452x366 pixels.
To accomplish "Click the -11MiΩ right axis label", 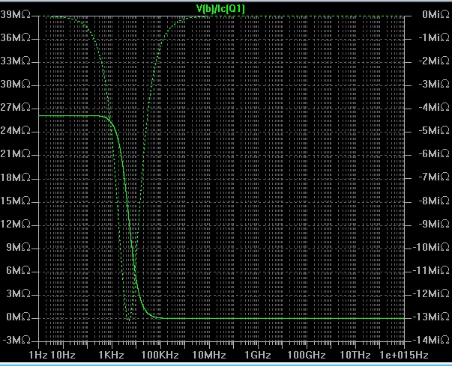I will [431, 270].
